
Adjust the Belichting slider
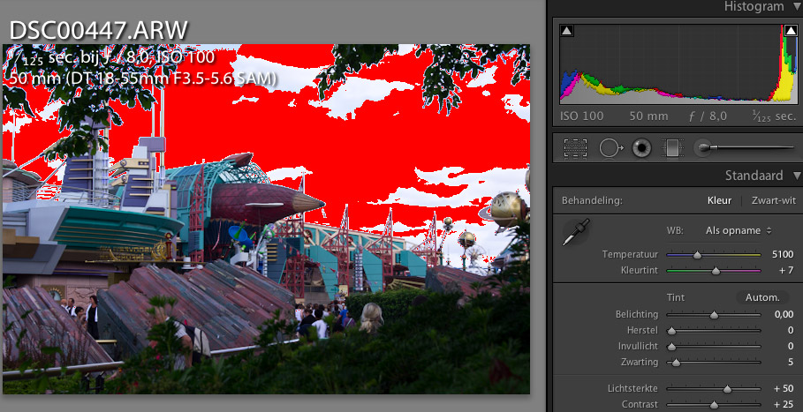click(714, 315)
